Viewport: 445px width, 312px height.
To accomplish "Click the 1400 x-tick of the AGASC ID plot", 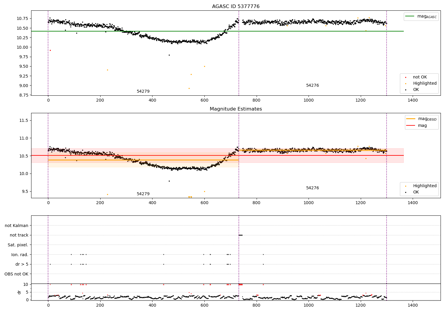I will tap(413, 100).
